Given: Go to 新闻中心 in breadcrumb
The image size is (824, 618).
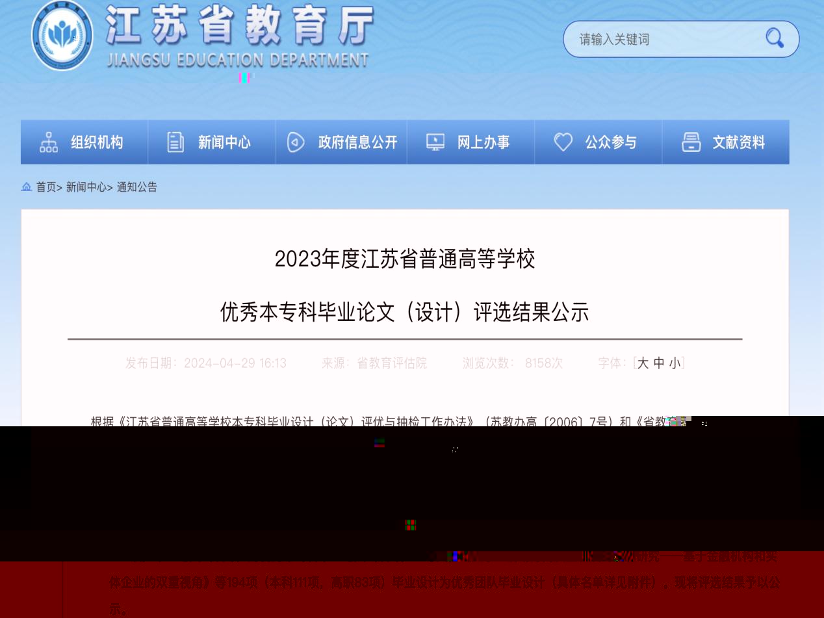Looking at the screenshot, I should click(x=86, y=187).
